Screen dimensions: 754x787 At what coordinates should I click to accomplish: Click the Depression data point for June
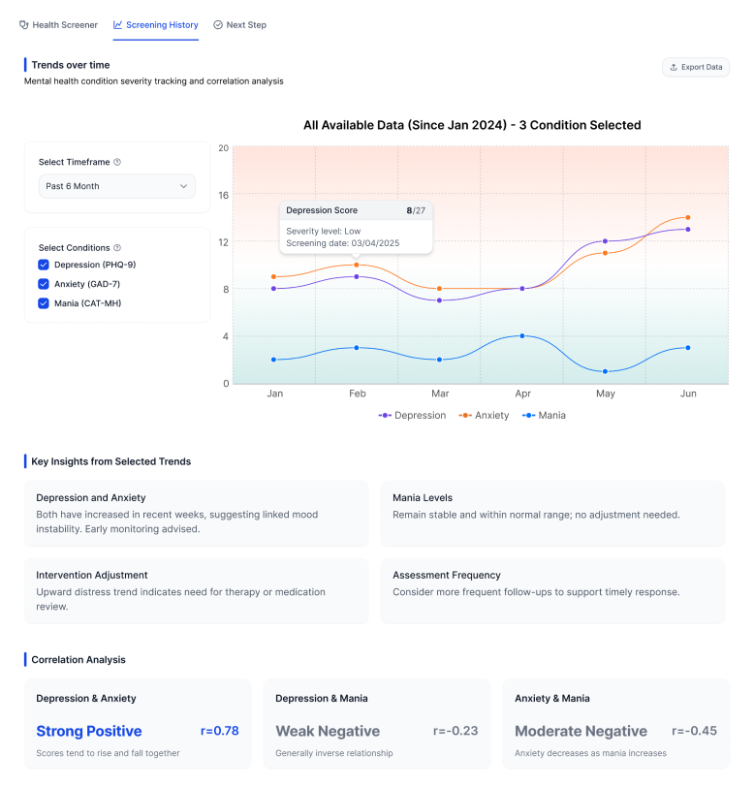688,230
